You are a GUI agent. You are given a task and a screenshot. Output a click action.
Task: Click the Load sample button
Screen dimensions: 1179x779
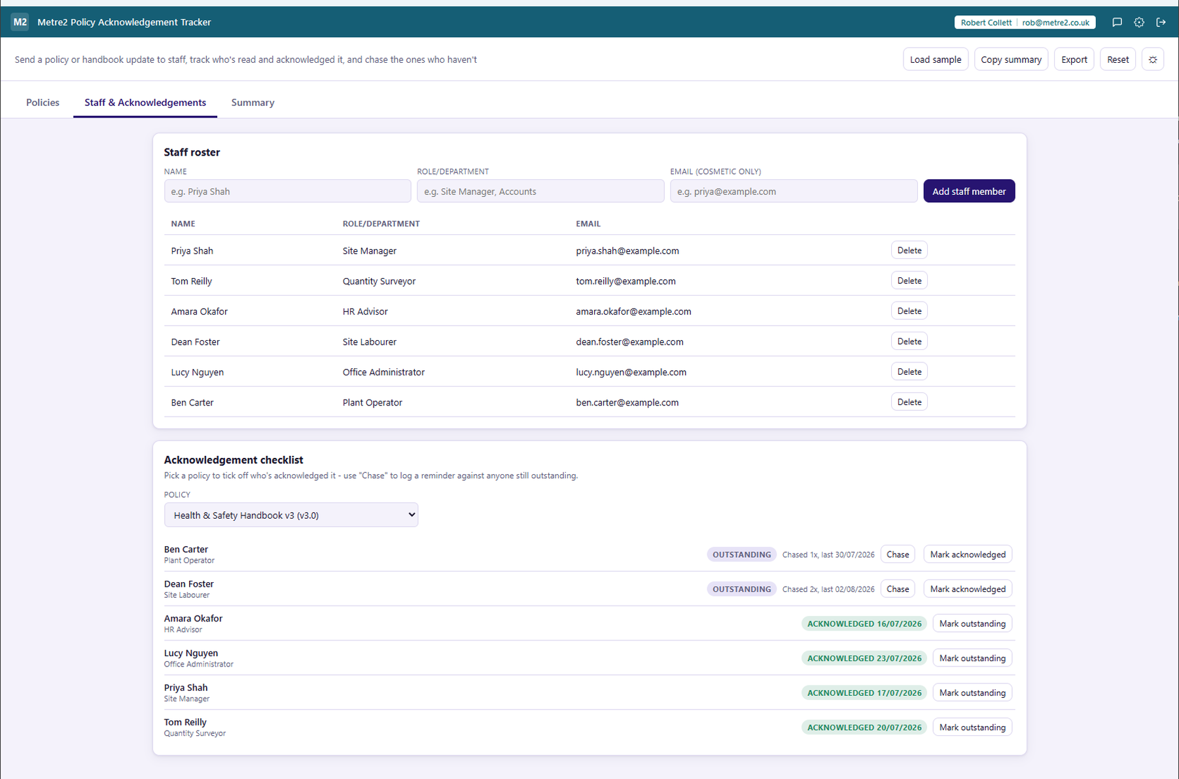[935, 60]
